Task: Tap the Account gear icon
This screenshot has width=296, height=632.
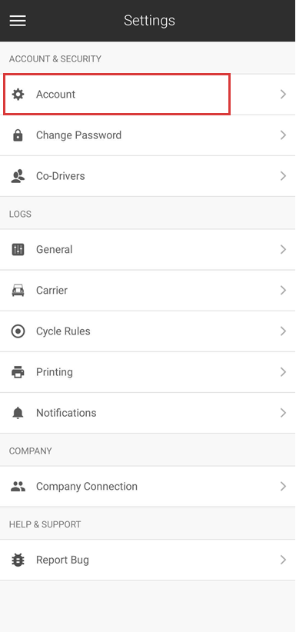Action: coord(18,95)
